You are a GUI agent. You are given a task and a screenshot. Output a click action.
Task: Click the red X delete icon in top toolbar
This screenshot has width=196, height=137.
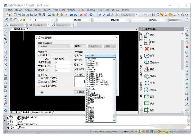[81, 15]
